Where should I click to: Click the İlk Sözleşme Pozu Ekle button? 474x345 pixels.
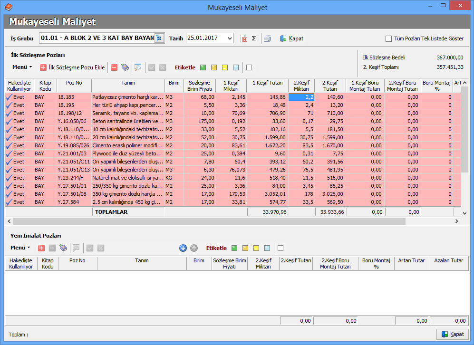(x=72, y=67)
